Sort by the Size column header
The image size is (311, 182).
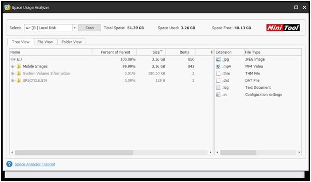pyautogui.click(x=151, y=52)
